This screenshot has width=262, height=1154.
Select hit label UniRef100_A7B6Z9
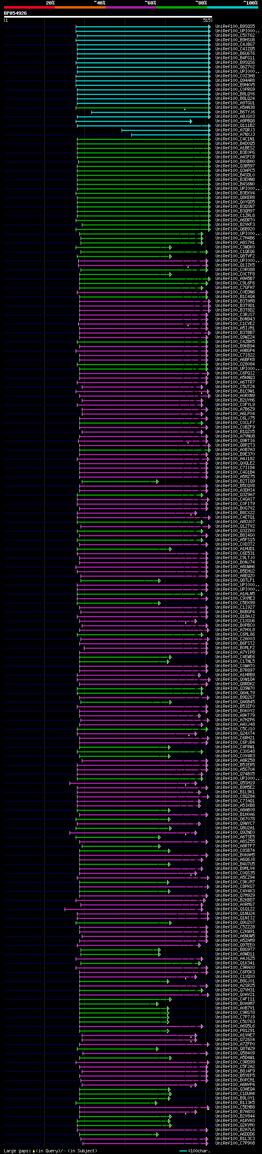point(235,409)
